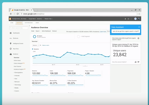Image resolution: width=149 pixels, height=105 pixels.
Task: Select the Bounce Rate 44.37% tile
Action: pyautogui.click(x=58, y=83)
